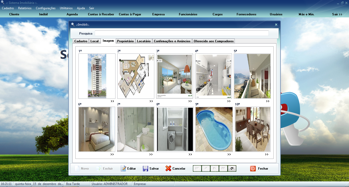Screen dimensions: 349x187
Task: Click inside the Pesquisa search field
Action: click(181, 33)
